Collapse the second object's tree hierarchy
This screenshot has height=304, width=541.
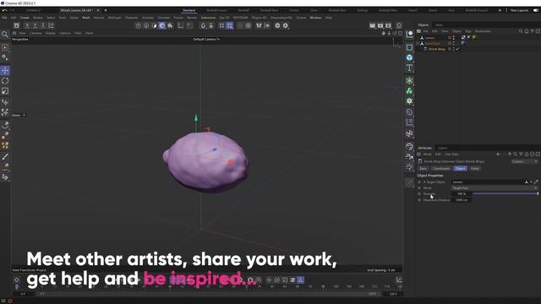418,43
